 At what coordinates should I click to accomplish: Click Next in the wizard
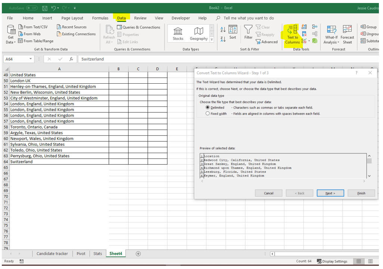[330, 193]
